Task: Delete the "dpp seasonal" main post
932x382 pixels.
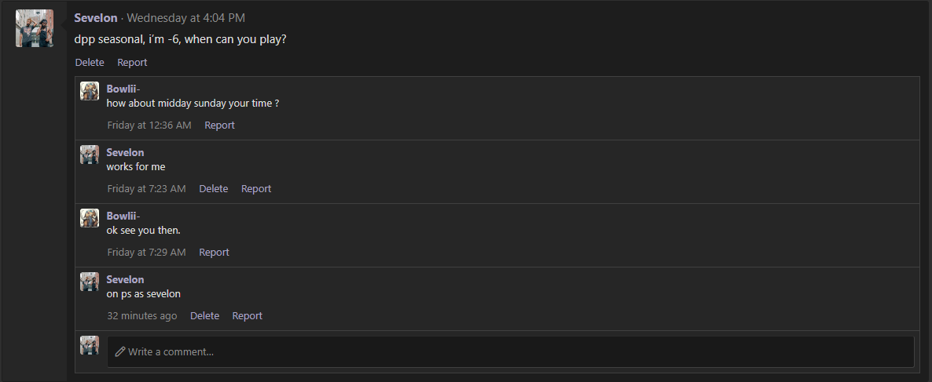Action: [90, 62]
